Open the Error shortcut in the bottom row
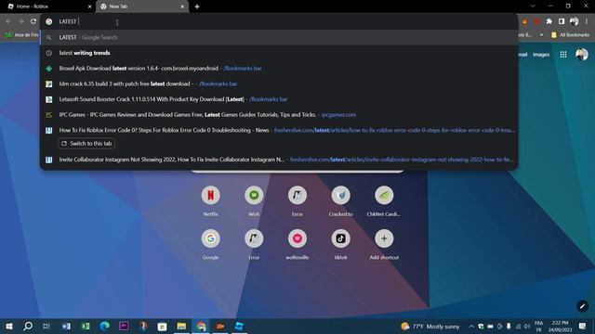Screen dimensions: 595x334 coord(254,244)
